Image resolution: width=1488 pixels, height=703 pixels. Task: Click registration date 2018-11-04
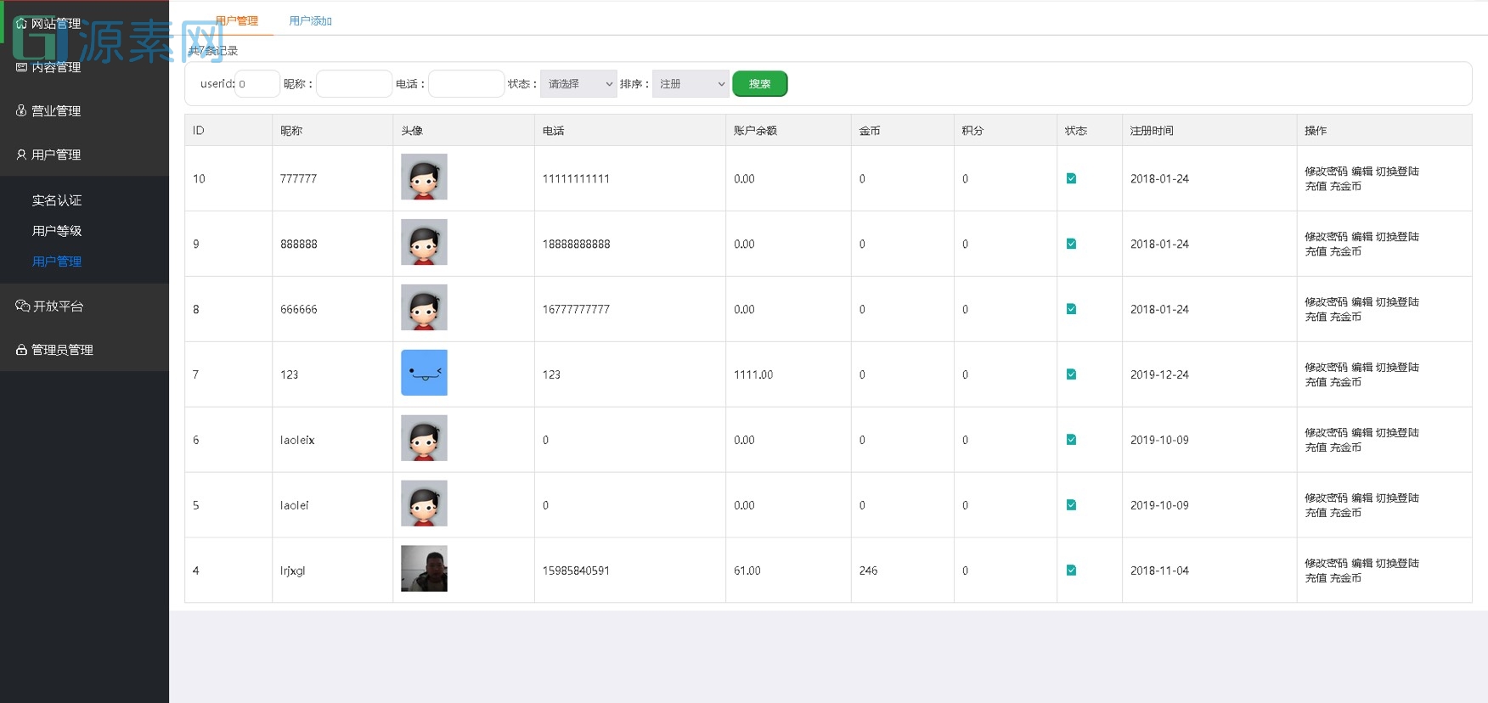[1159, 571]
